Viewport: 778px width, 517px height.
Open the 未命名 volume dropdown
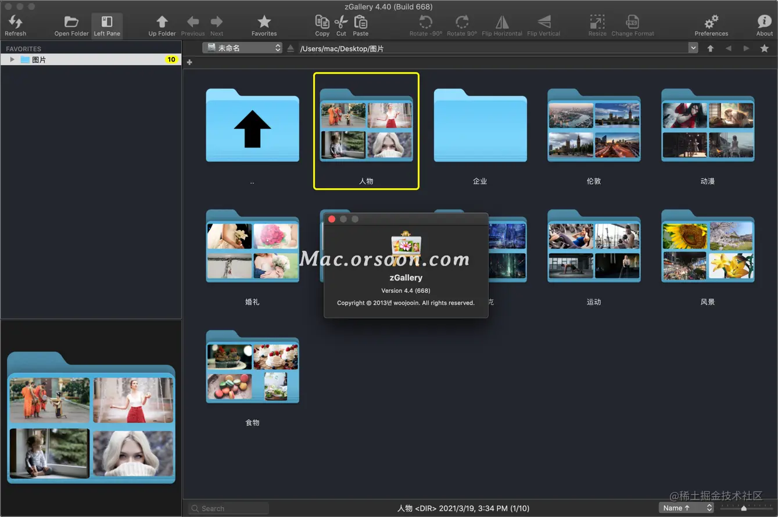click(x=242, y=48)
